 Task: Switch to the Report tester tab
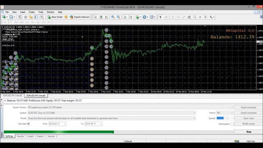[x=40, y=136]
